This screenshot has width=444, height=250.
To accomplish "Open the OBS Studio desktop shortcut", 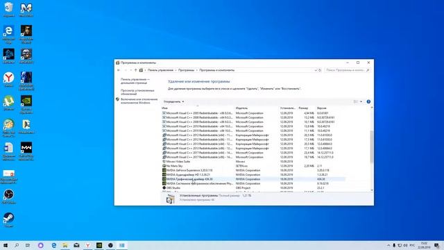I will pos(8,196).
